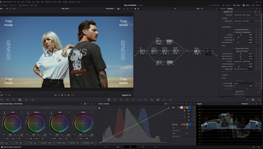Toggle the Effects panel button
Screen dimensions: 263x149
pos(246,5)
